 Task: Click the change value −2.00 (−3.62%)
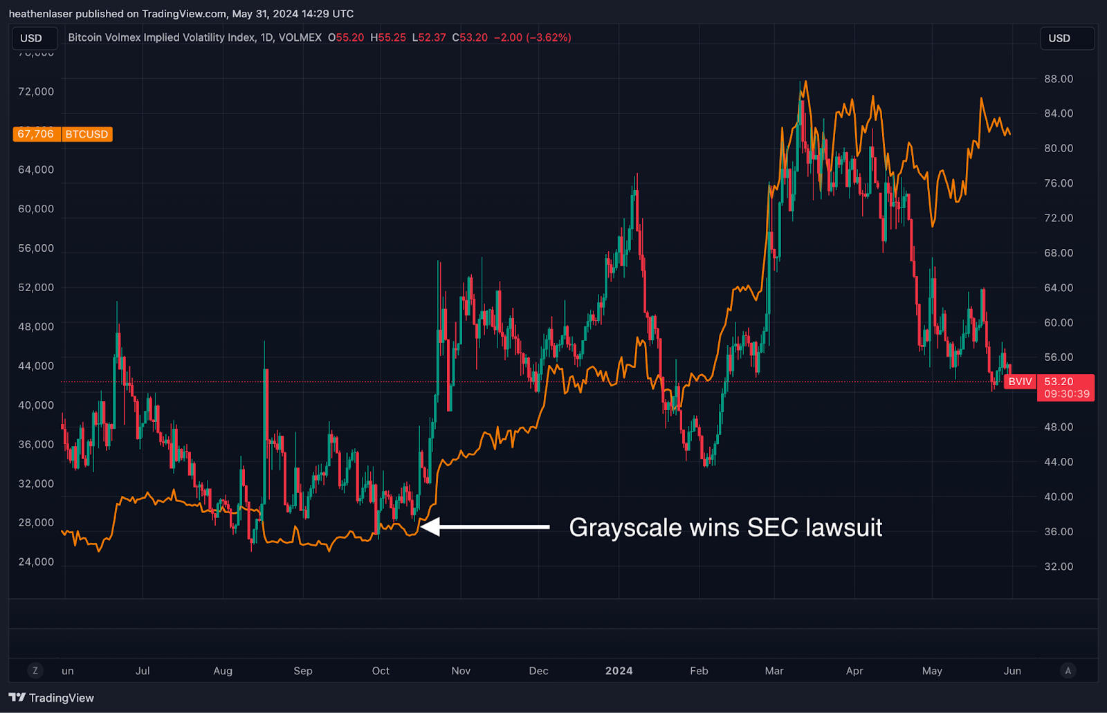point(533,37)
